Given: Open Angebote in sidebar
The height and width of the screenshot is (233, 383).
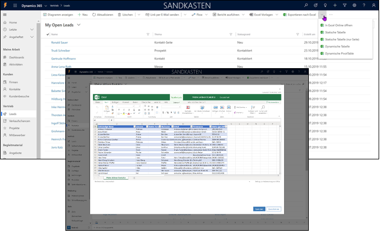Looking at the screenshot, I should point(15,153).
